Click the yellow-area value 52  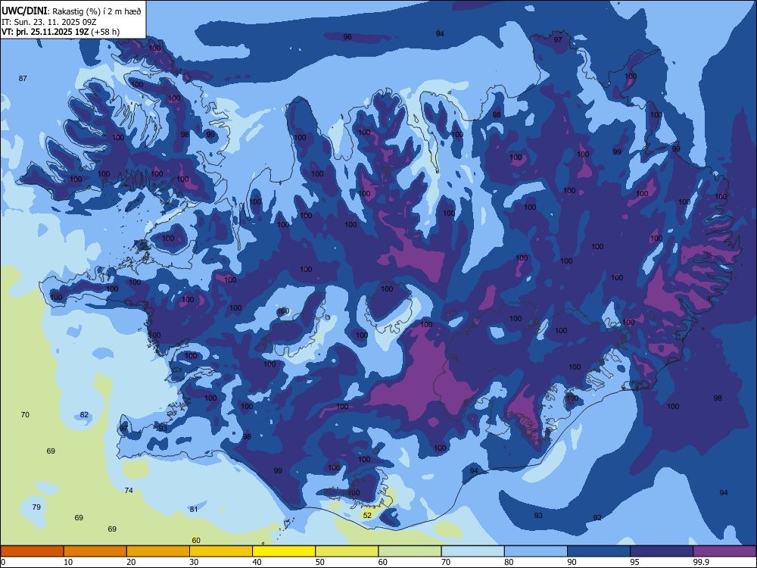[367, 515]
